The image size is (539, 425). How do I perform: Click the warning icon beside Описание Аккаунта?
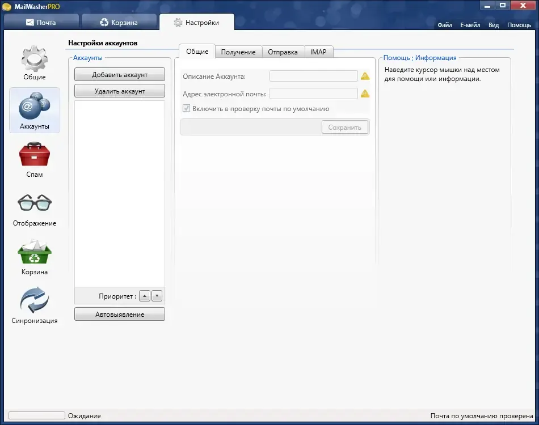(x=365, y=76)
